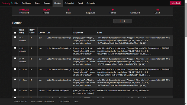Click the Retries summary count
Screen dimensions: 187x105
tap(113, 10)
